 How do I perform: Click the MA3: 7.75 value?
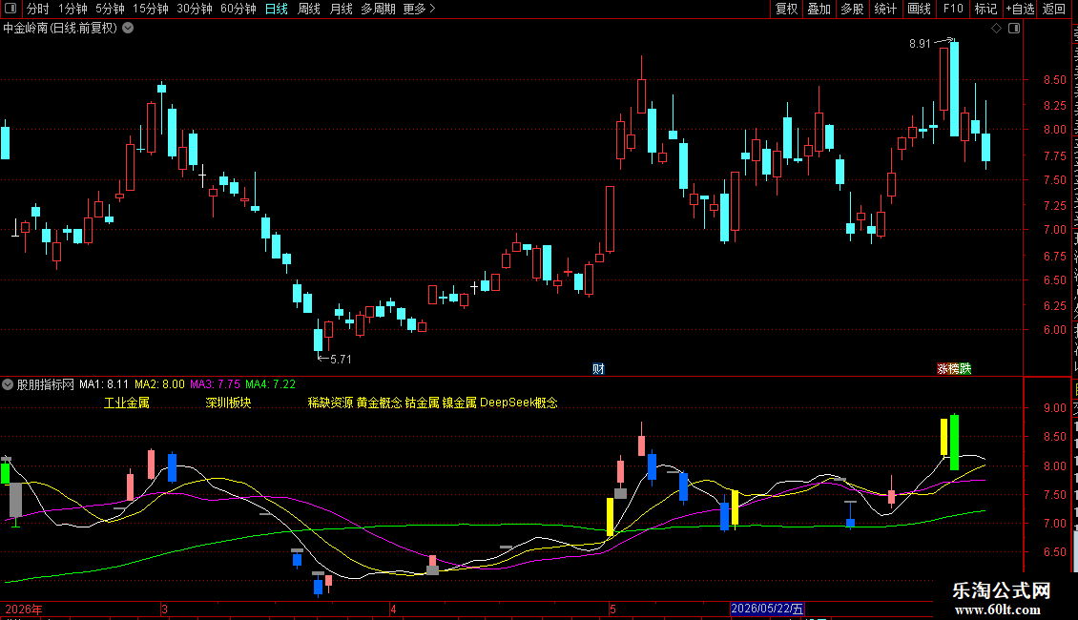pos(216,384)
